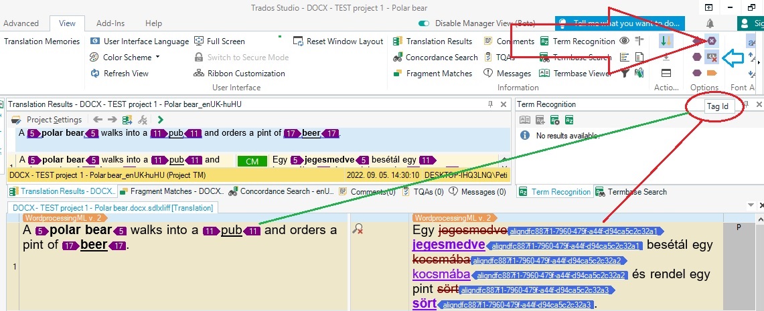Image resolution: width=764 pixels, height=311 pixels.
Task: Select the orange tag icon in Options group
Action: pos(712,73)
